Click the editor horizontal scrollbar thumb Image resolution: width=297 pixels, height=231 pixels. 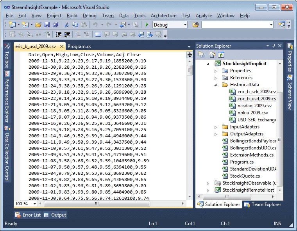tap(97, 204)
